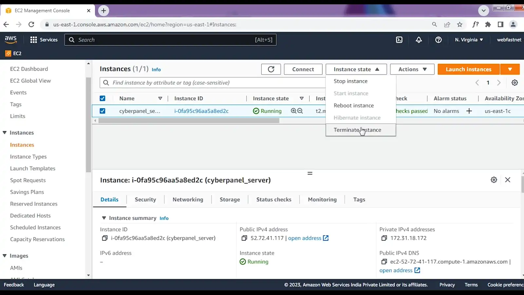The height and width of the screenshot is (295, 524).
Task: Copy the Instance ID value
Action: coord(104,238)
